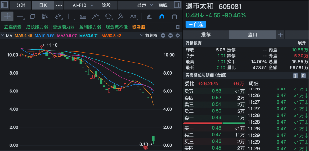309x151 pixels.
Task: Switch to 分时 chart tab
Action: click(21, 5)
